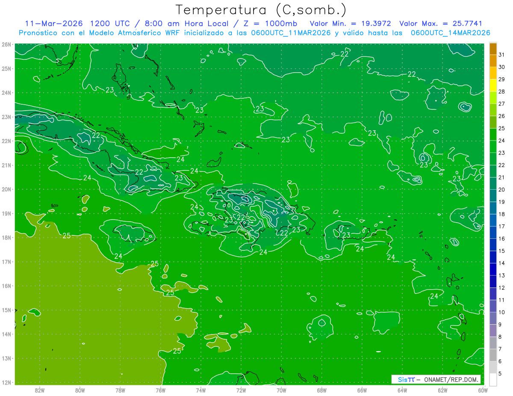Screen dimensions: 513x396
Task: Click colorbar scale value '20'
Action: click(x=501, y=189)
